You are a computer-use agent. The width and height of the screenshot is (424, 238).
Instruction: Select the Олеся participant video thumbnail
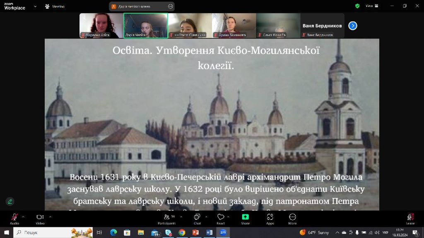point(190,26)
